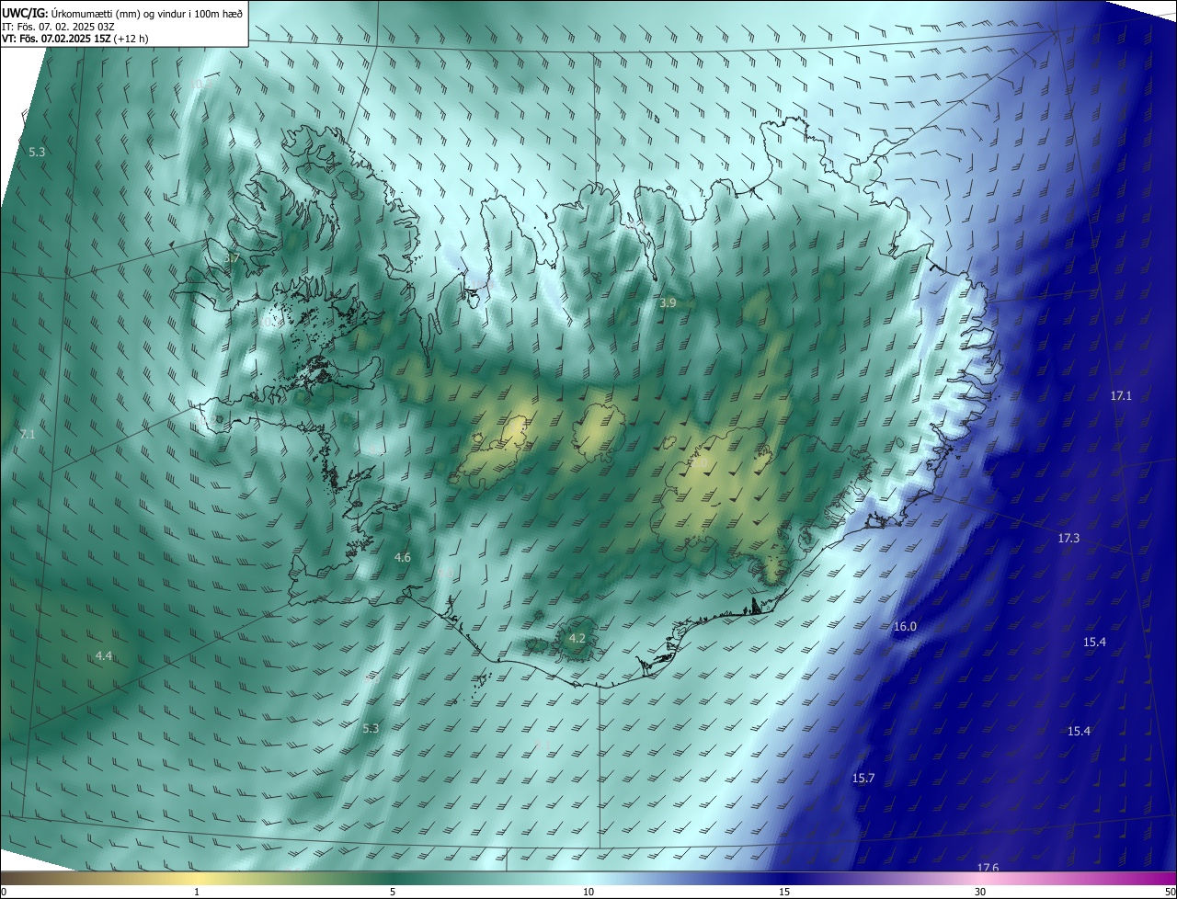The width and height of the screenshot is (1177, 899).
Task: Click the map title 'Úrkomumætti (mm) og vindur í 100m hæð'
Action: (146, 13)
